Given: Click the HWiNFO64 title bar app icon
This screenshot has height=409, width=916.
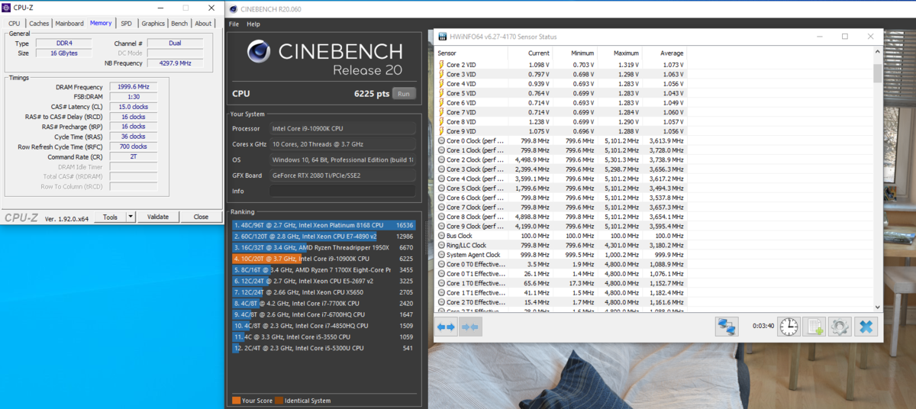Looking at the screenshot, I should [x=442, y=37].
